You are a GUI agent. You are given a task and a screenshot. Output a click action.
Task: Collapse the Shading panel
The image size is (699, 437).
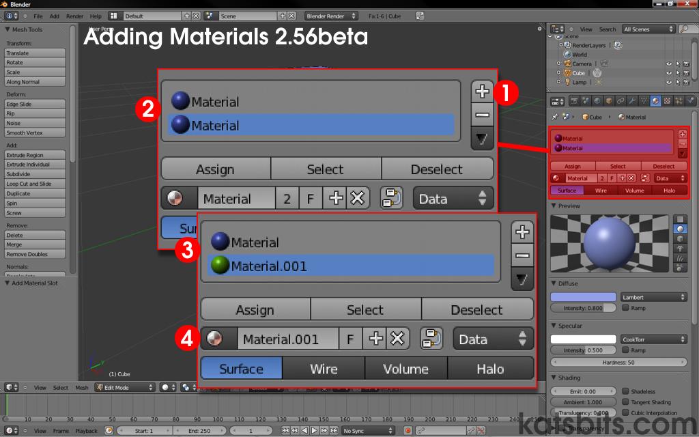(x=554, y=378)
